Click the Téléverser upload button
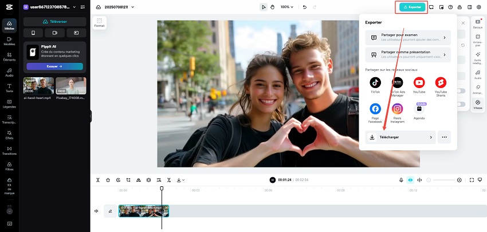This screenshot has width=487, height=232. 54,22
